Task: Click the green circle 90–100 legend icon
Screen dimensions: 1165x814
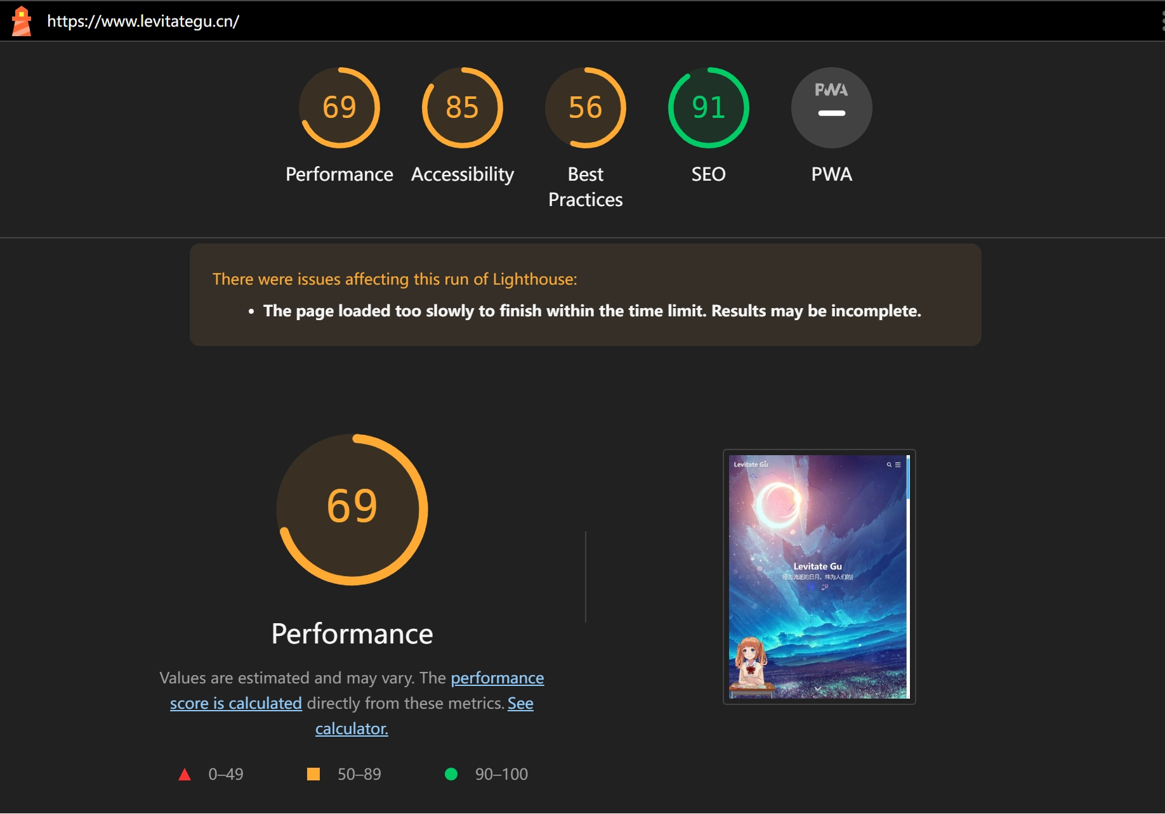Action: (x=451, y=774)
